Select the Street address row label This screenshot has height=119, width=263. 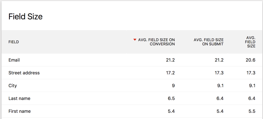24,73
